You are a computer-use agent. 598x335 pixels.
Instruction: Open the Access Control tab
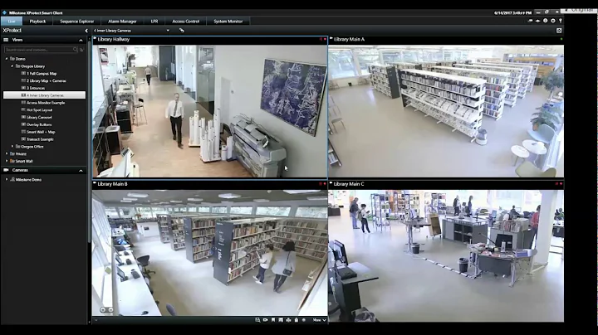click(186, 22)
